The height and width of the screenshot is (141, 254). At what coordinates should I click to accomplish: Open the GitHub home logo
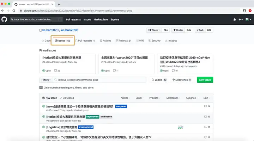(4, 19)
